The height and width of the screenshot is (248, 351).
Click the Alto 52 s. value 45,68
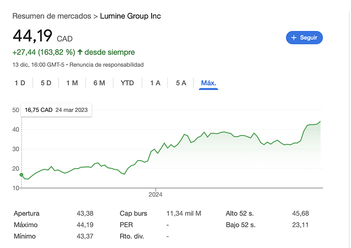coord(301,213)
